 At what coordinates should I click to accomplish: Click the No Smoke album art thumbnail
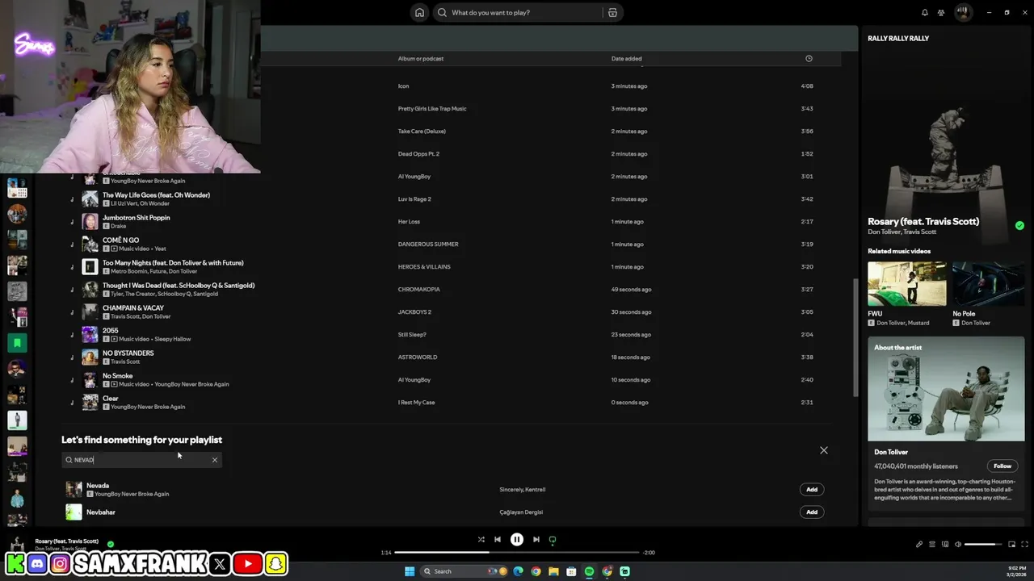click(x=90, y=379)
